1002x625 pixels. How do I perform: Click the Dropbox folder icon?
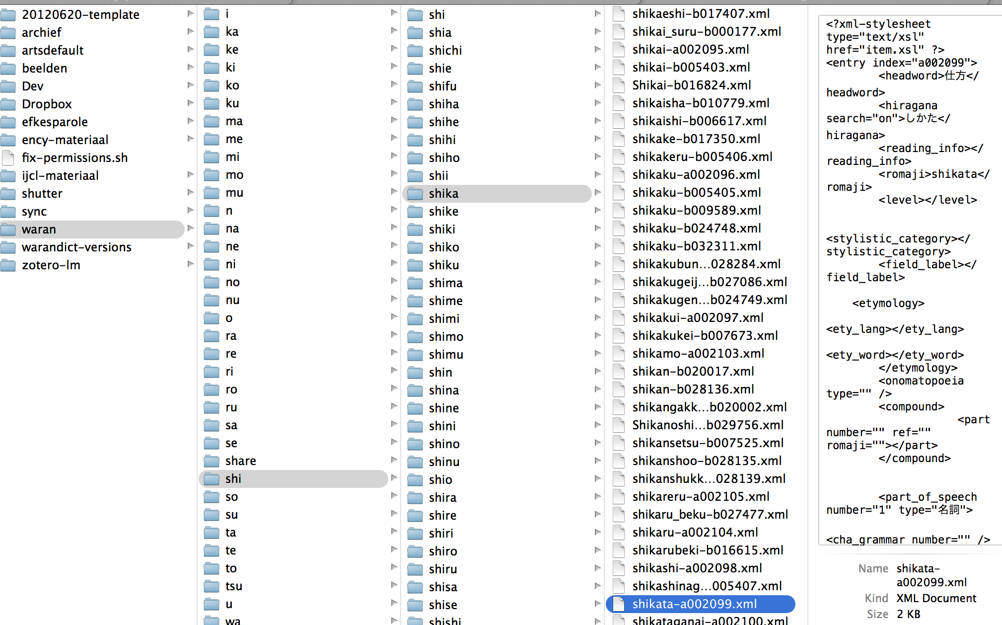(8, 104)
